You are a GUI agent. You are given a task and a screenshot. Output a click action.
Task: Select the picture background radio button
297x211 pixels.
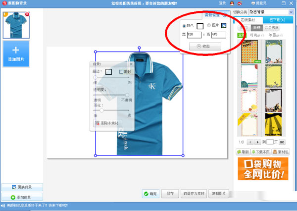coord(208,26)
